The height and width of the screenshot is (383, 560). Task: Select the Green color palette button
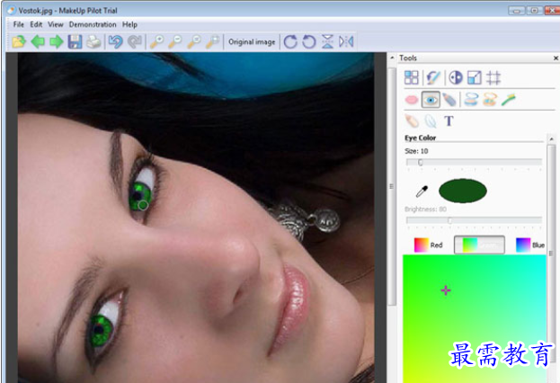coord(478,245)
